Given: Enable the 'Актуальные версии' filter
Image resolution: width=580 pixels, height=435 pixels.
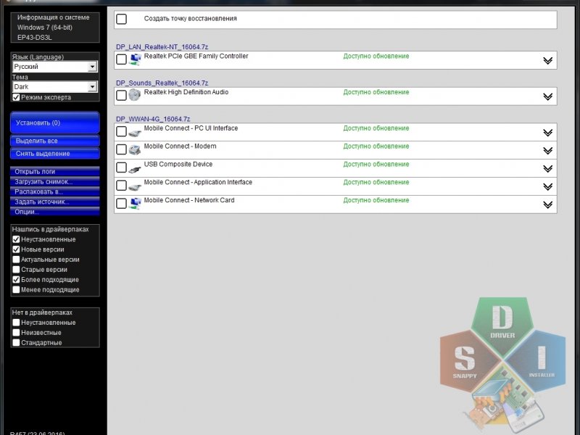Looking at the screenshot, I should (x=16, y=260).
